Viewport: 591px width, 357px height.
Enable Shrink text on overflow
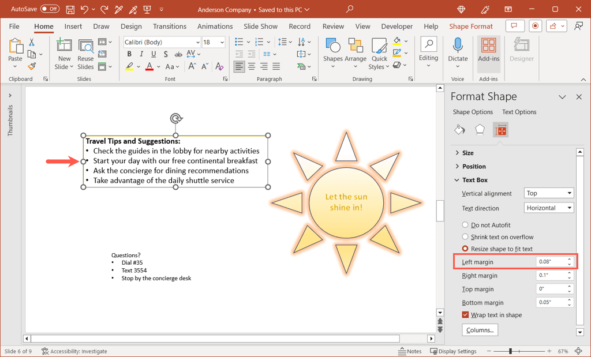[x=465, y=237]
